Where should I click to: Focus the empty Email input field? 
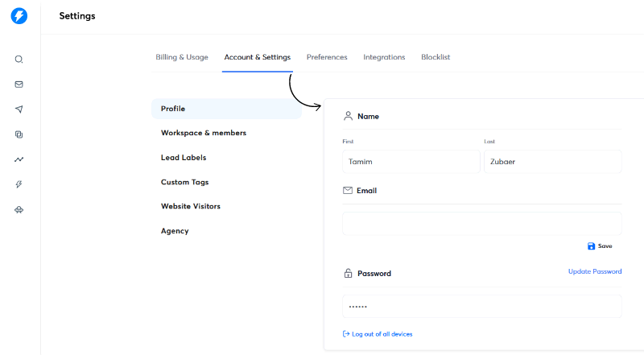[481, 224]
